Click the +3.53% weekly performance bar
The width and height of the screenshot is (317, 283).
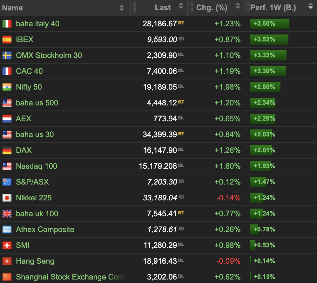pos(269,40)
